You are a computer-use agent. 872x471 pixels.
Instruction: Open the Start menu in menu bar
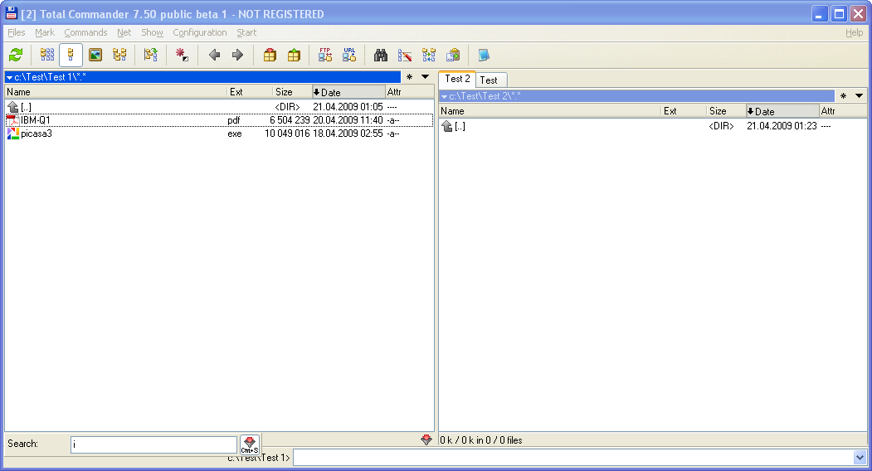(246, 32)
